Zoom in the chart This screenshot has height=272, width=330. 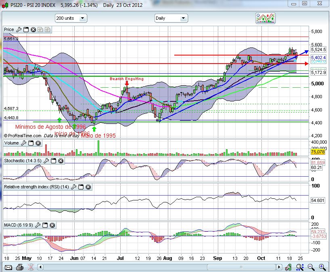tap(322, 267)
